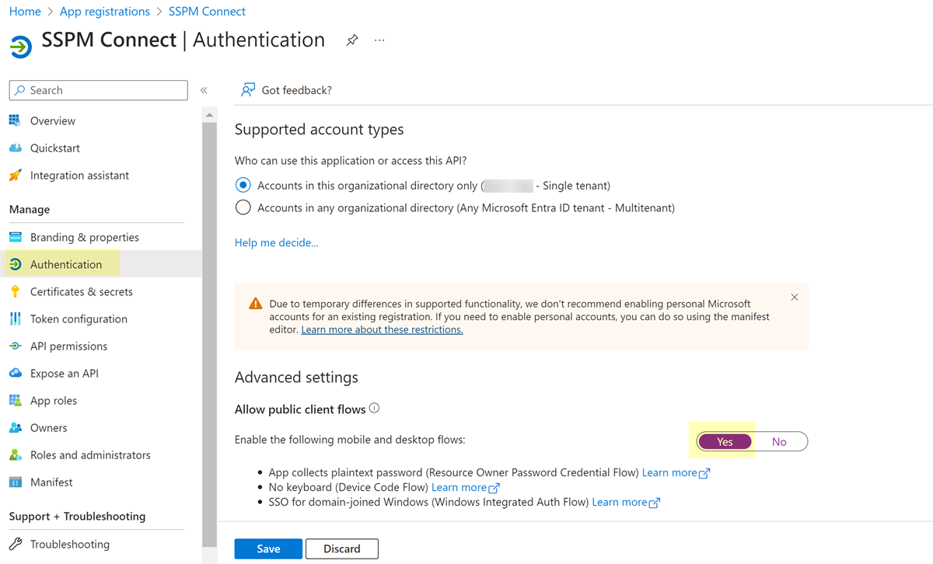Click the info icon beside Allow public client flows
933x564 pixels.
374,409
